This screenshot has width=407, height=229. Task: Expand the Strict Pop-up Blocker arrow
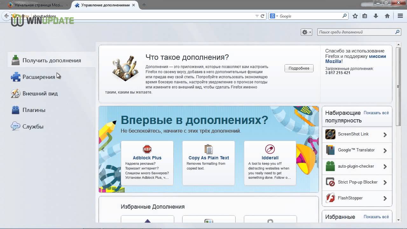pos(385,182)
